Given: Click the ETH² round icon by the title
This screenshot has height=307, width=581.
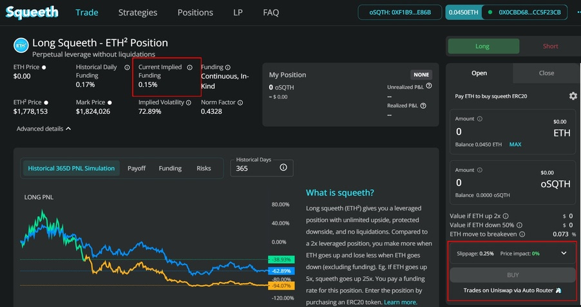Looking at the screenshot, I should tap(21, 46).
